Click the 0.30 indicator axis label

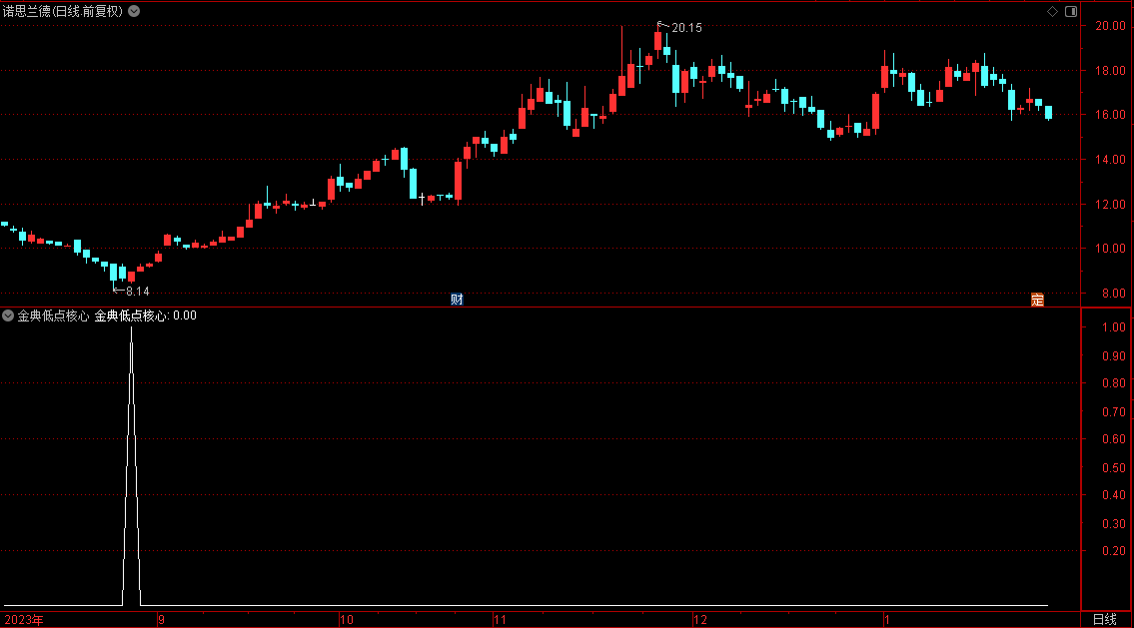click(1114, 524)
